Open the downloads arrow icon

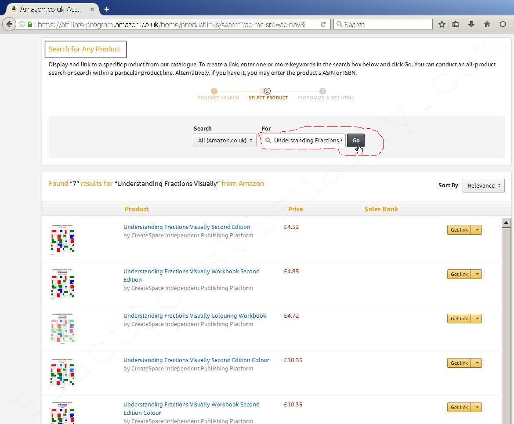471,24
